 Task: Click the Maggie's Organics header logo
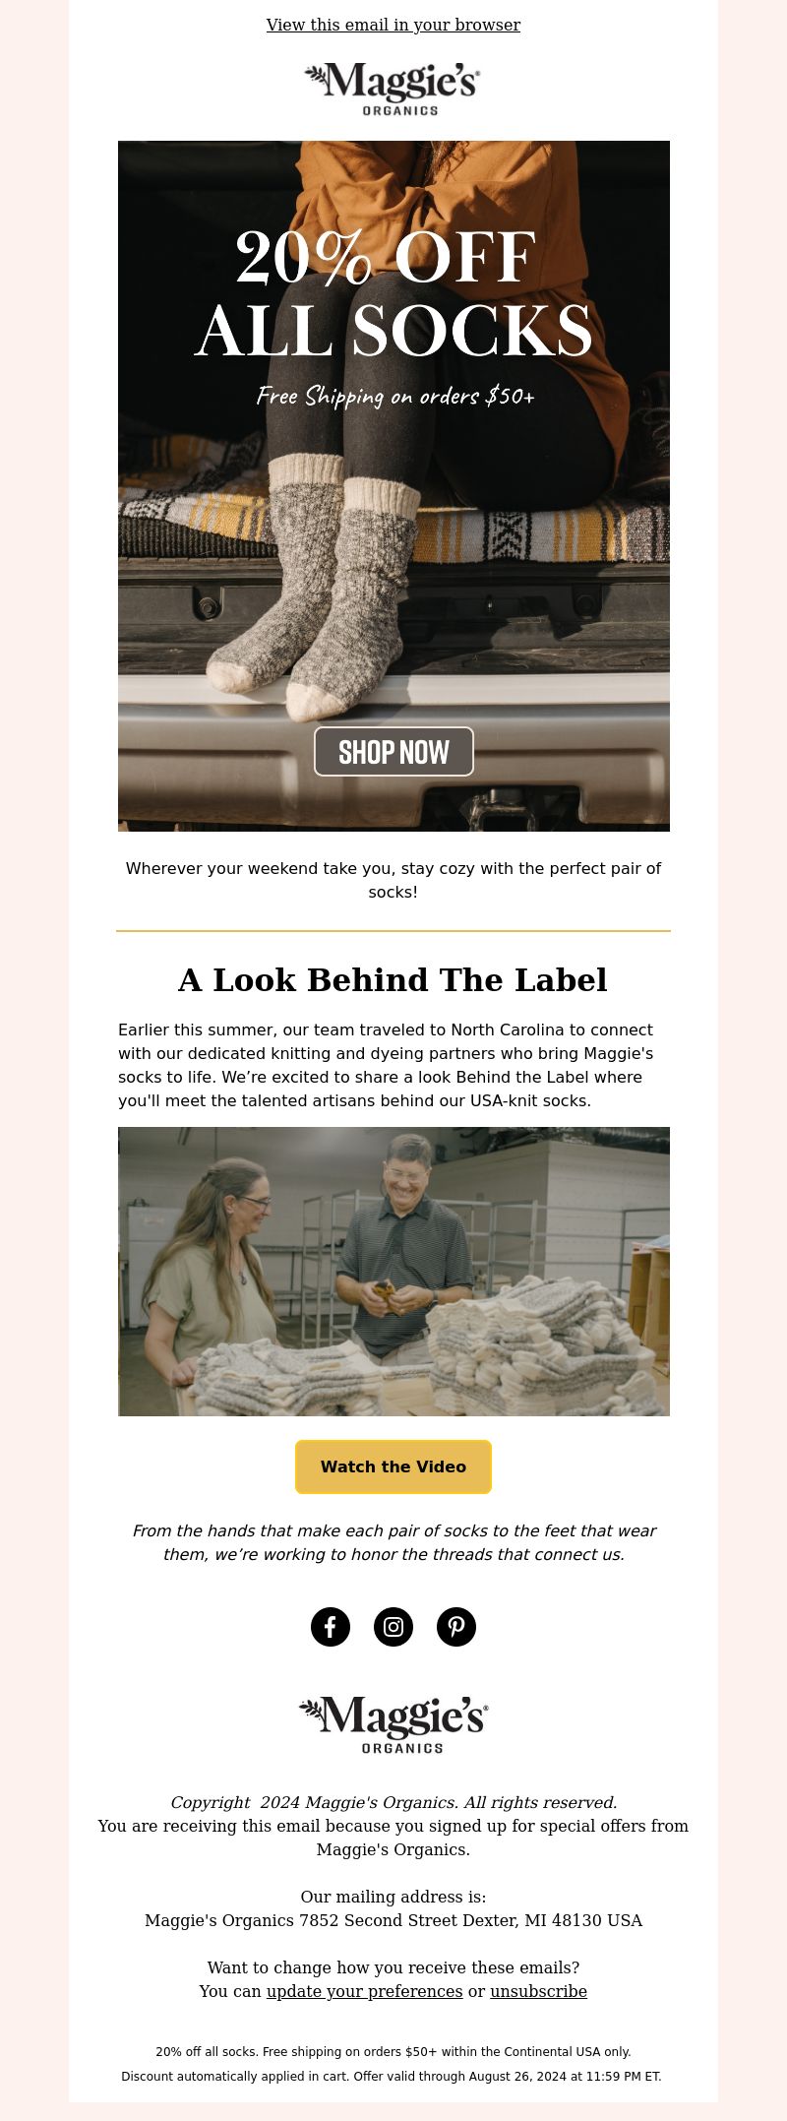pyautogui.click(x=393, y=89)
